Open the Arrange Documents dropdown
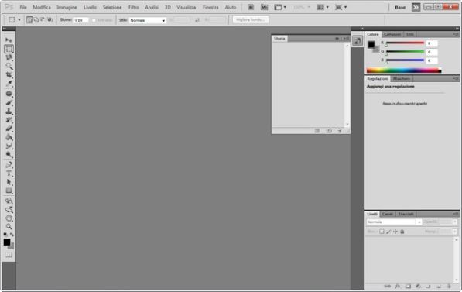Viewport: 462px width, 292px height. tap(323, 7)
